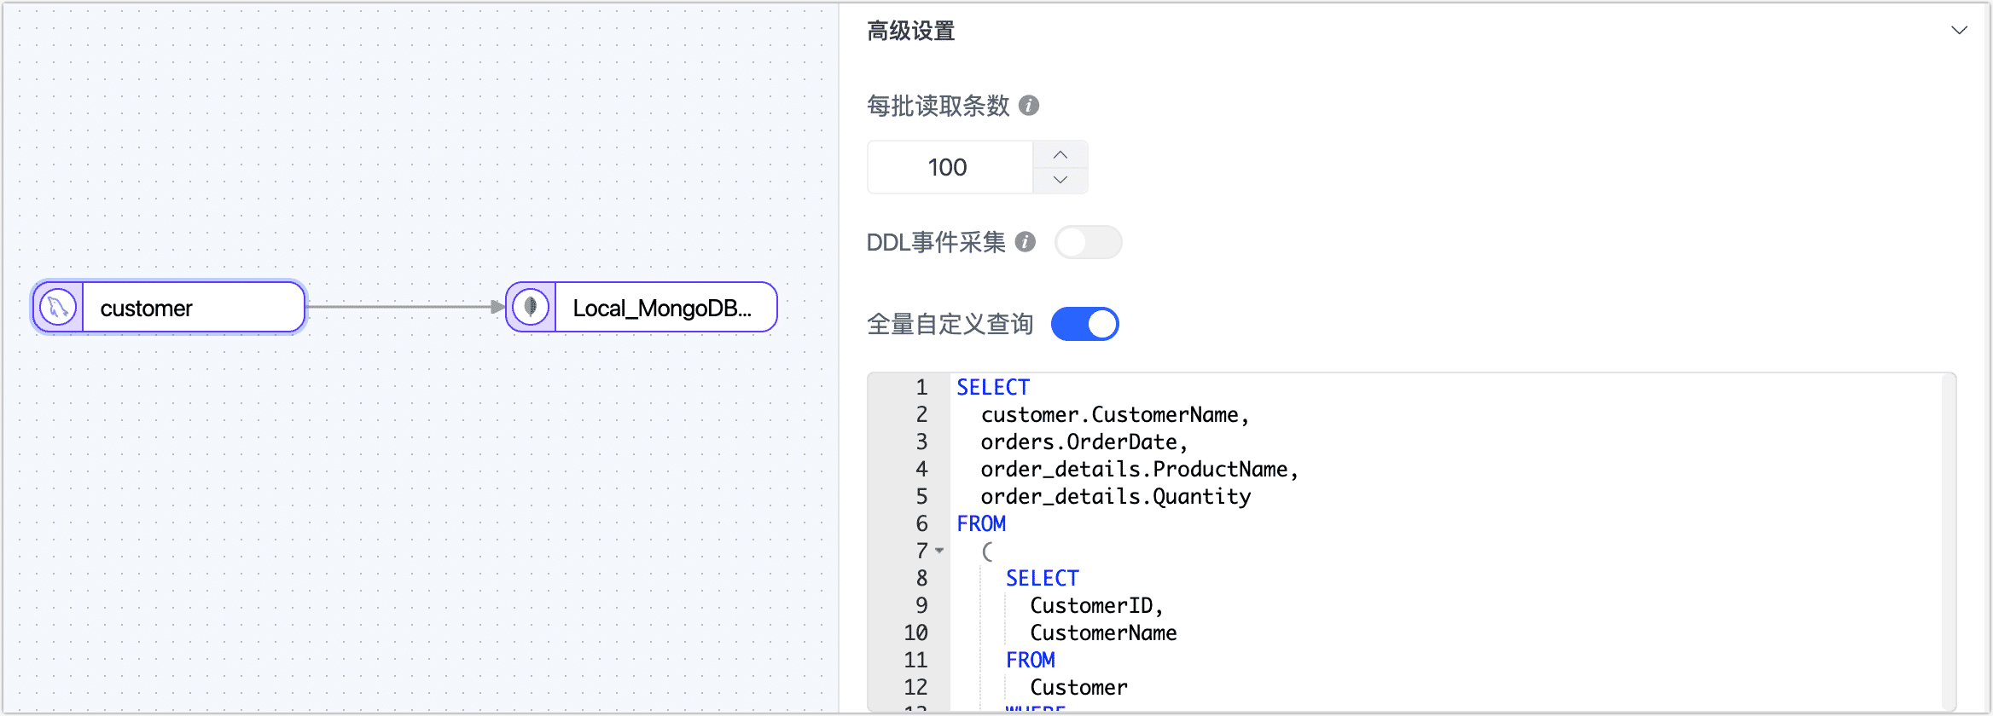Screen dimensions: 1993x716
Task: Click the MongoDB leaf icon on target node
Action: pyautogui.click(x=531, y=307)
